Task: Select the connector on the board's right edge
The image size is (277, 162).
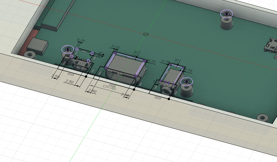Action: tap(271, 45)
